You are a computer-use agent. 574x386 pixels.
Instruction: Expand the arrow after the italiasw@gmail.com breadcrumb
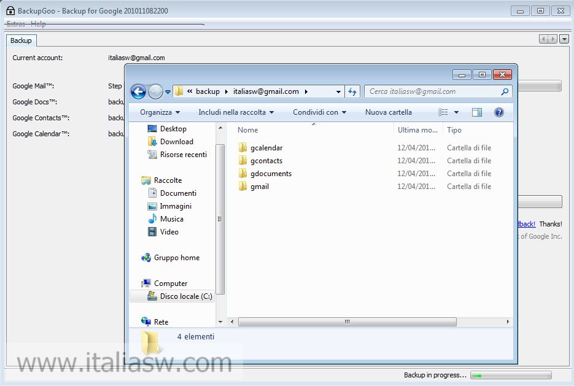point(306,92)
